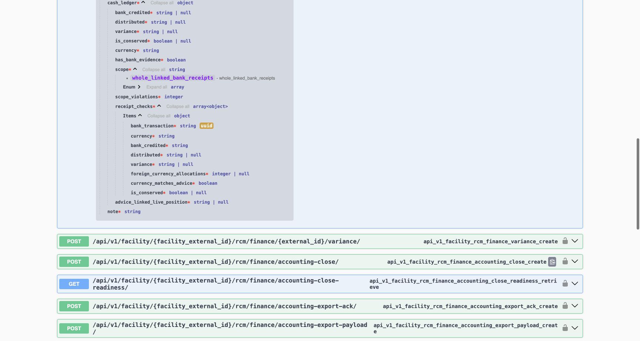
Task: Collapse the cash_ledger property caret
Action: (x=143, y=3)
